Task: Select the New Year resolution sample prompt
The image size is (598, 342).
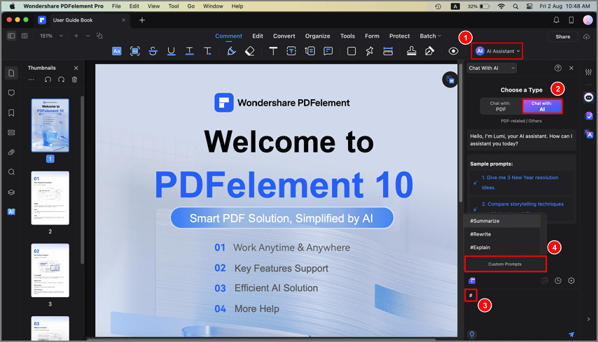Action: [522, 183]
